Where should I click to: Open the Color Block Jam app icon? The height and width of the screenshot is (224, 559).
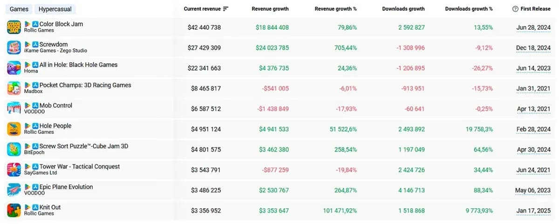[x=14, y=27]
